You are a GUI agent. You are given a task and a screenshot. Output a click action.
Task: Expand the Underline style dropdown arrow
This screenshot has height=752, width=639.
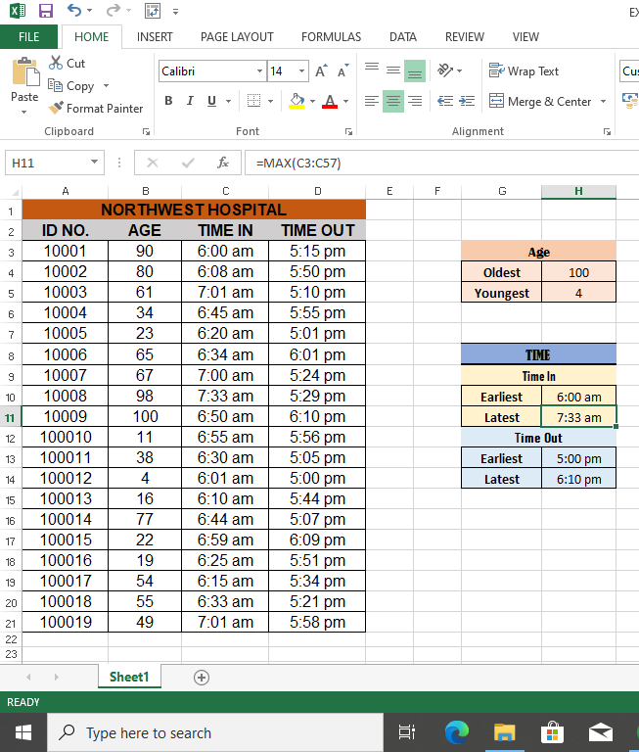[228, 101]
